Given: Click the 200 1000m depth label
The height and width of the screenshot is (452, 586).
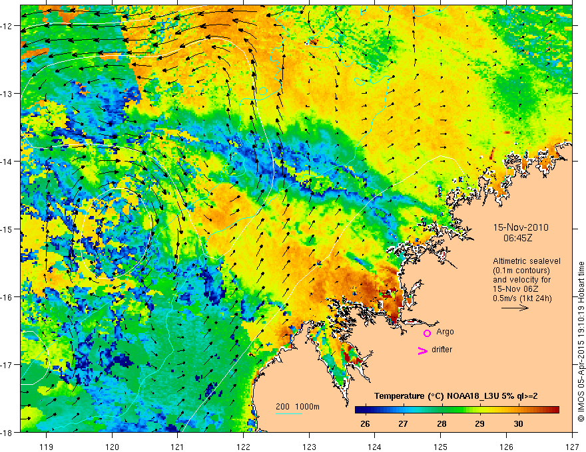Looking at the screenshot, I should [x=298, y=407].
